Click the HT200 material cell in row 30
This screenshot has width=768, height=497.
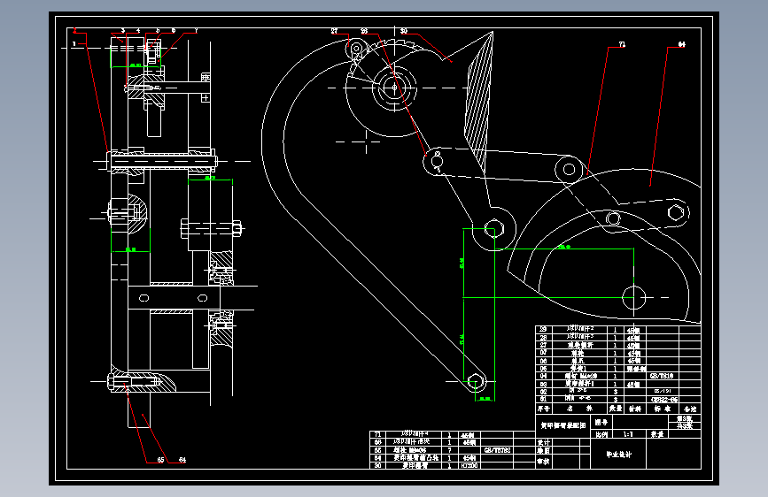pos(469,466)
